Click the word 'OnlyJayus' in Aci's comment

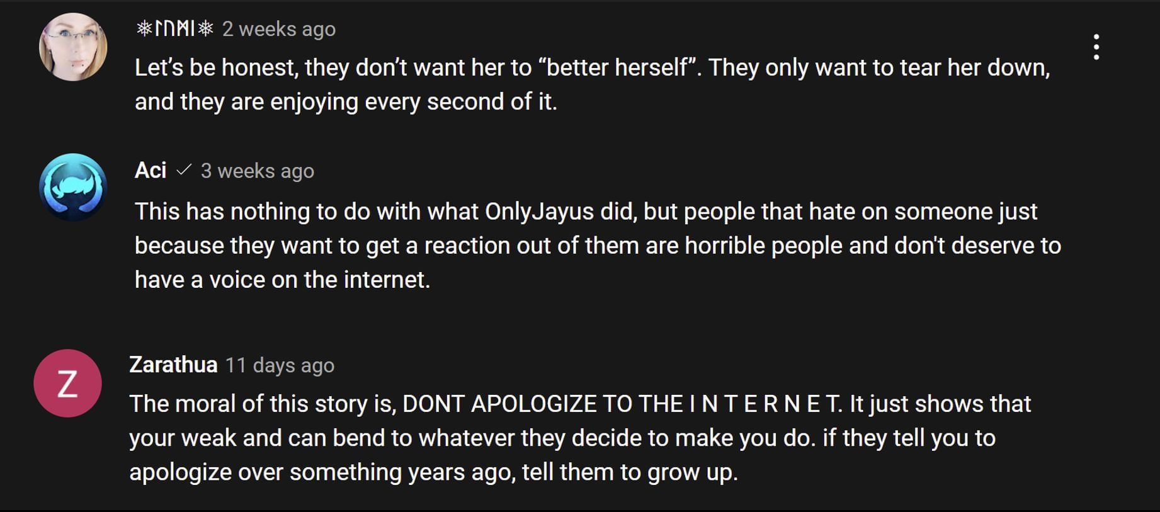point(540,211)
